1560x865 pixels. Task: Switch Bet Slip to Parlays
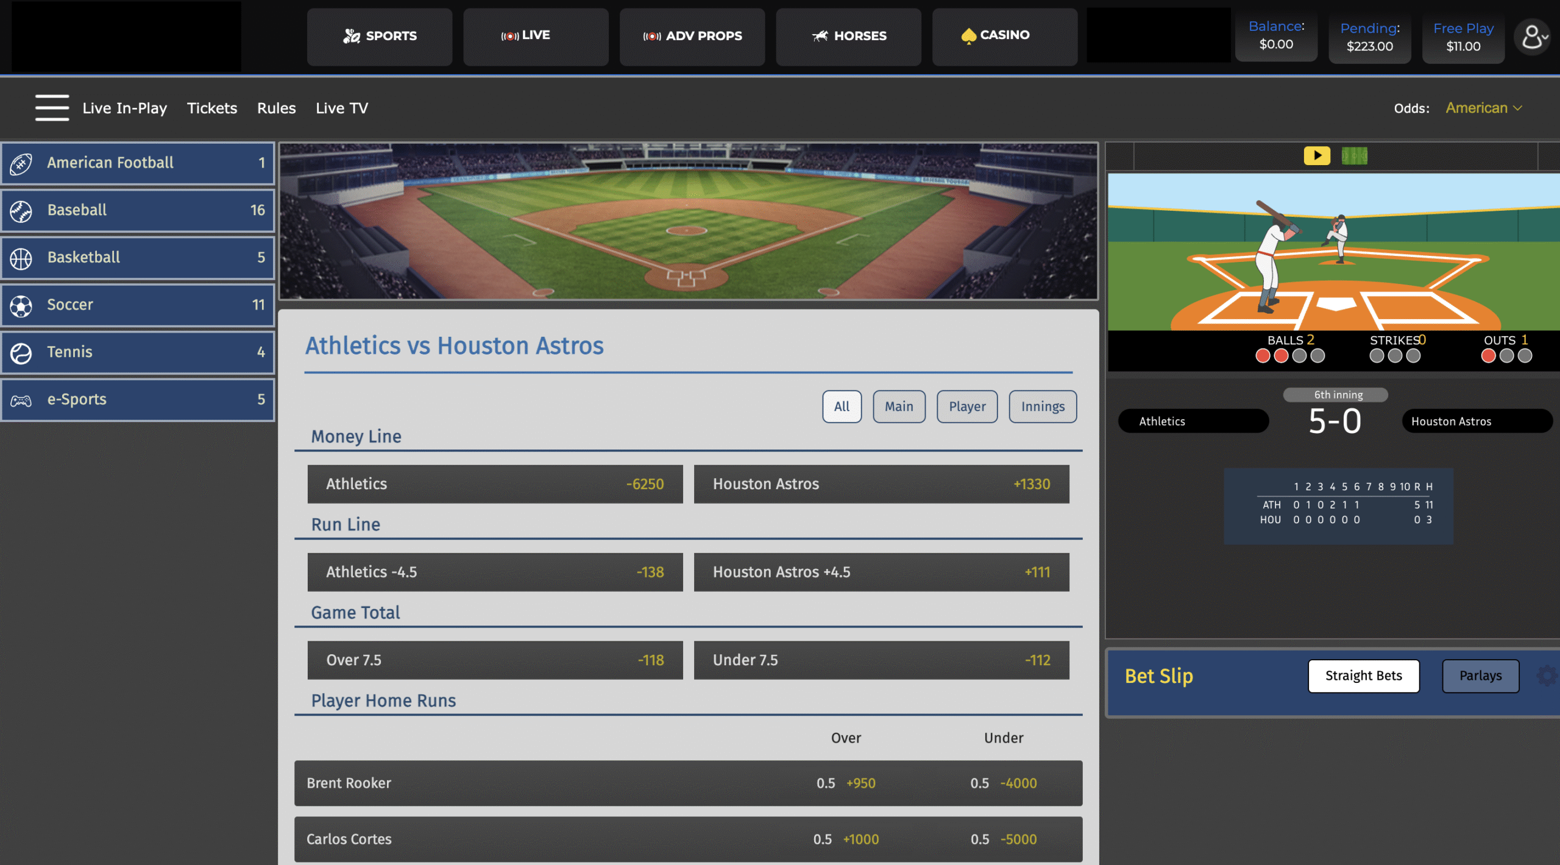[x=1480, y=676]
